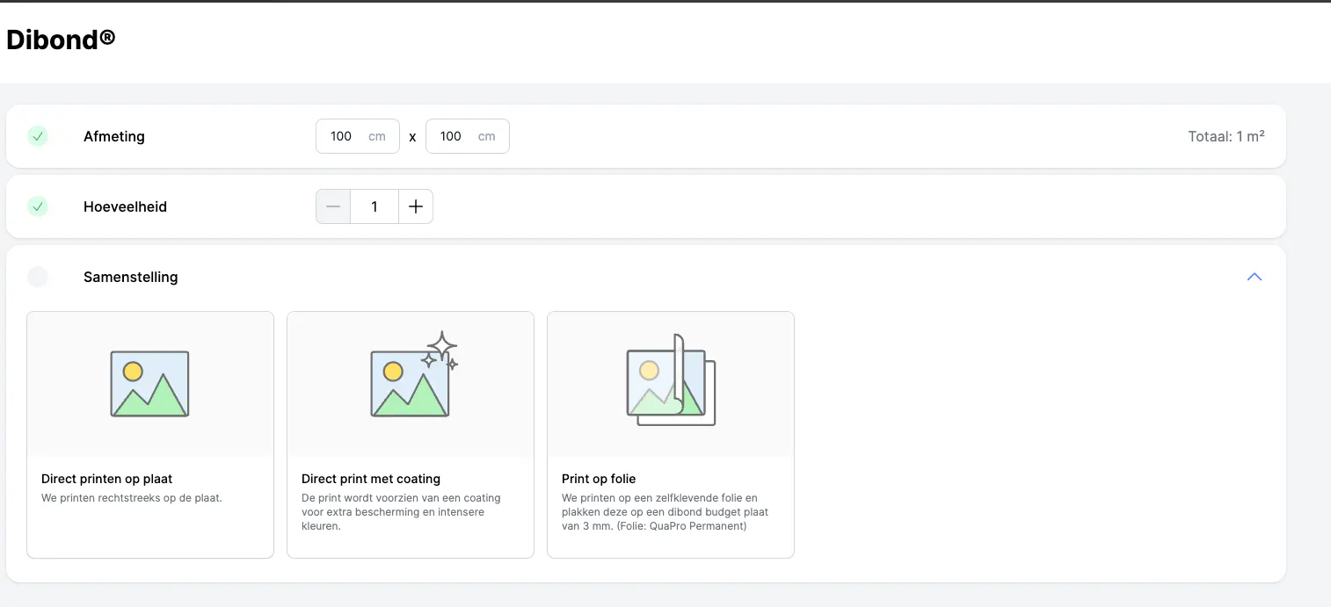Click the Afmeting row label

(113, 136)
